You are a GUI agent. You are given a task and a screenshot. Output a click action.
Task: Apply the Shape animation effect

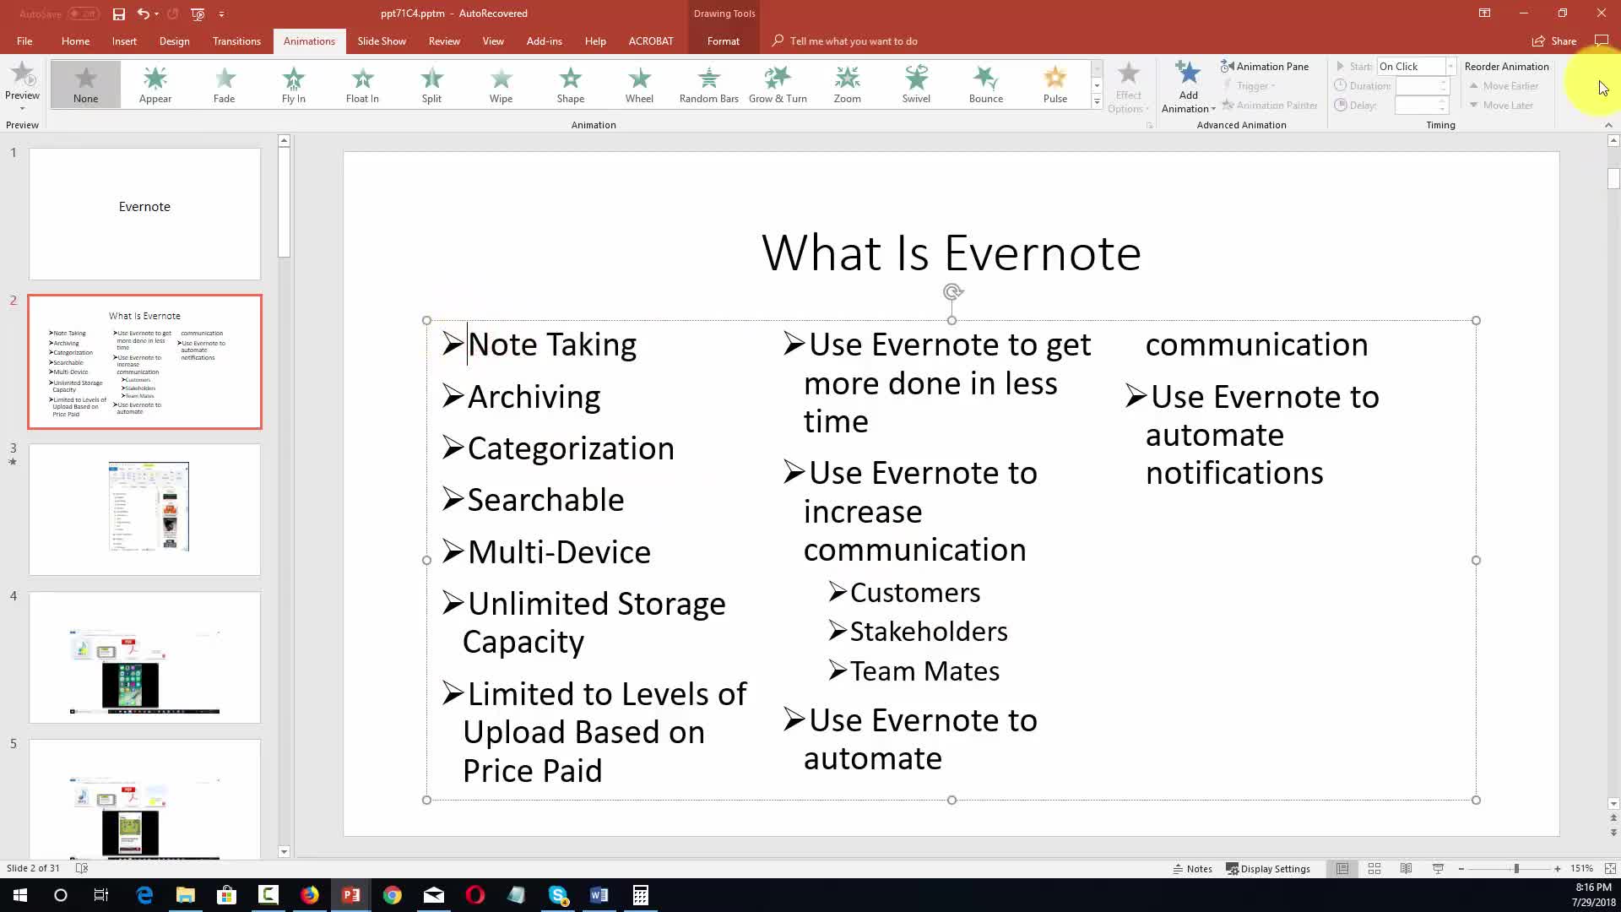(x=570, y=84)
